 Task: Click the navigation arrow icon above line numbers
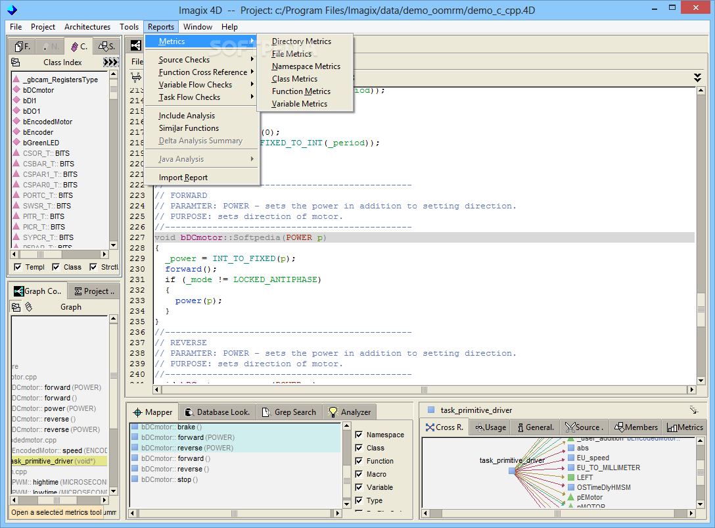pos(136,77)
